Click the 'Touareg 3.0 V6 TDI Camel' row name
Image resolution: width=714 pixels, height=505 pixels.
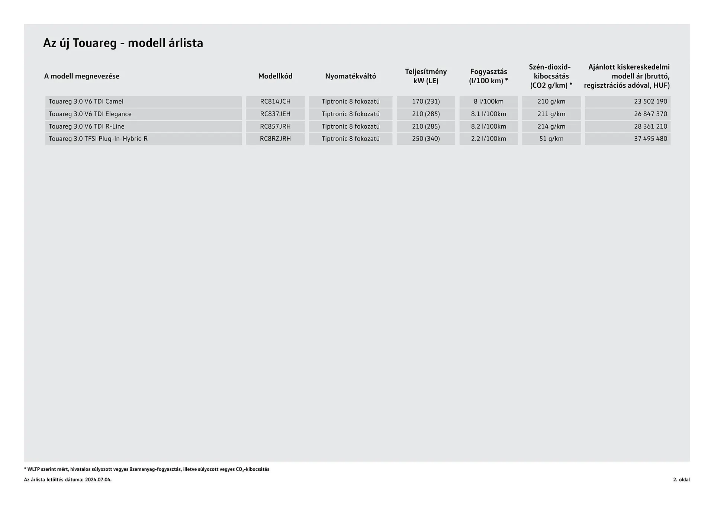click(x=86, y=102)
